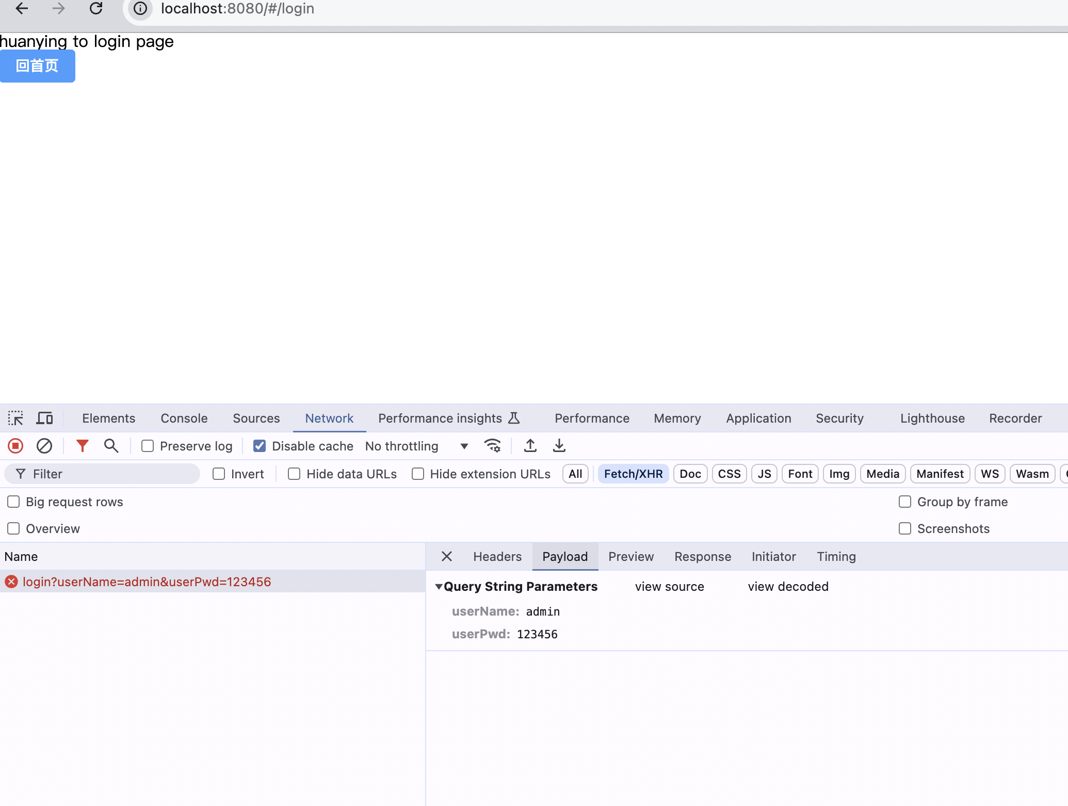Import HAR file with upload icon
Image resolution: width=1068 pixels, height=806 pixels.
click(x=530, y=446)
